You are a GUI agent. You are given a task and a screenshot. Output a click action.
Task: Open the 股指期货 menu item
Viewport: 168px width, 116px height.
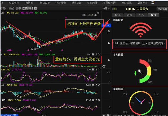(x=14, y=3)
